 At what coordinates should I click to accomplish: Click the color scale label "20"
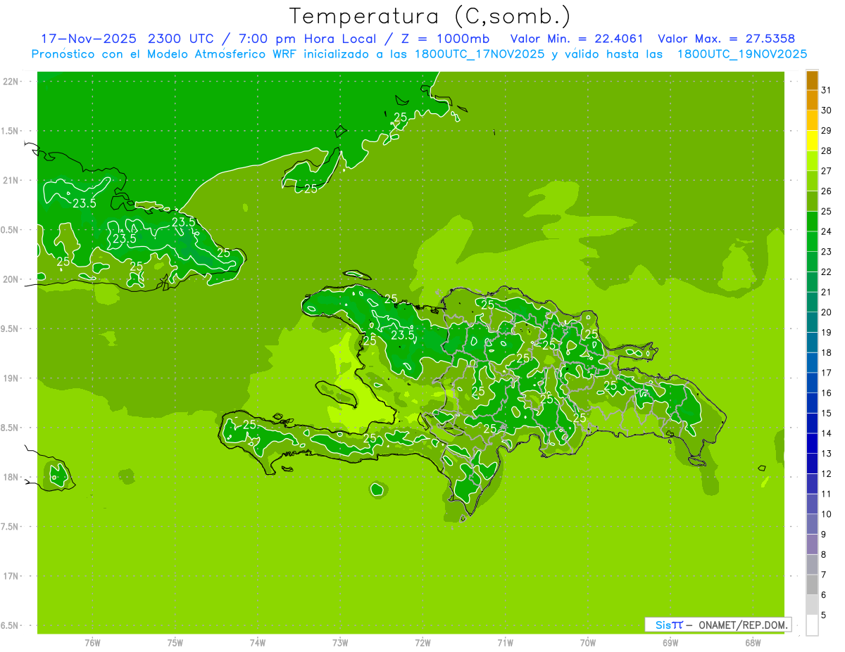827,312
